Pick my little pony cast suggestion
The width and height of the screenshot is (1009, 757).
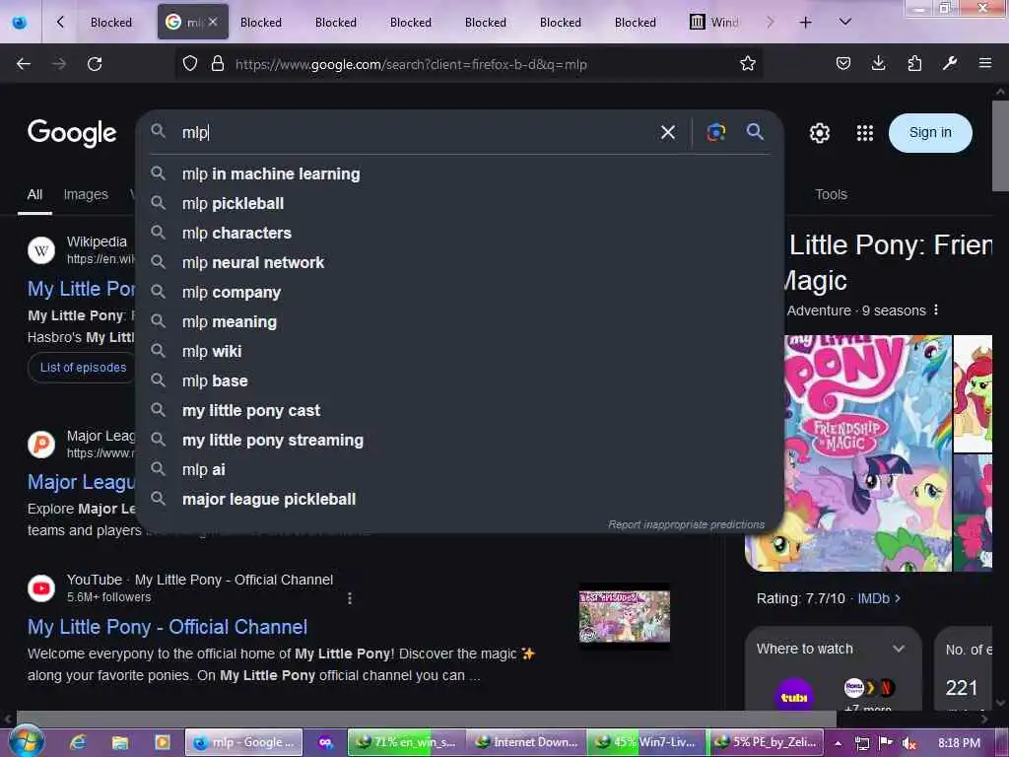(460, 411)
